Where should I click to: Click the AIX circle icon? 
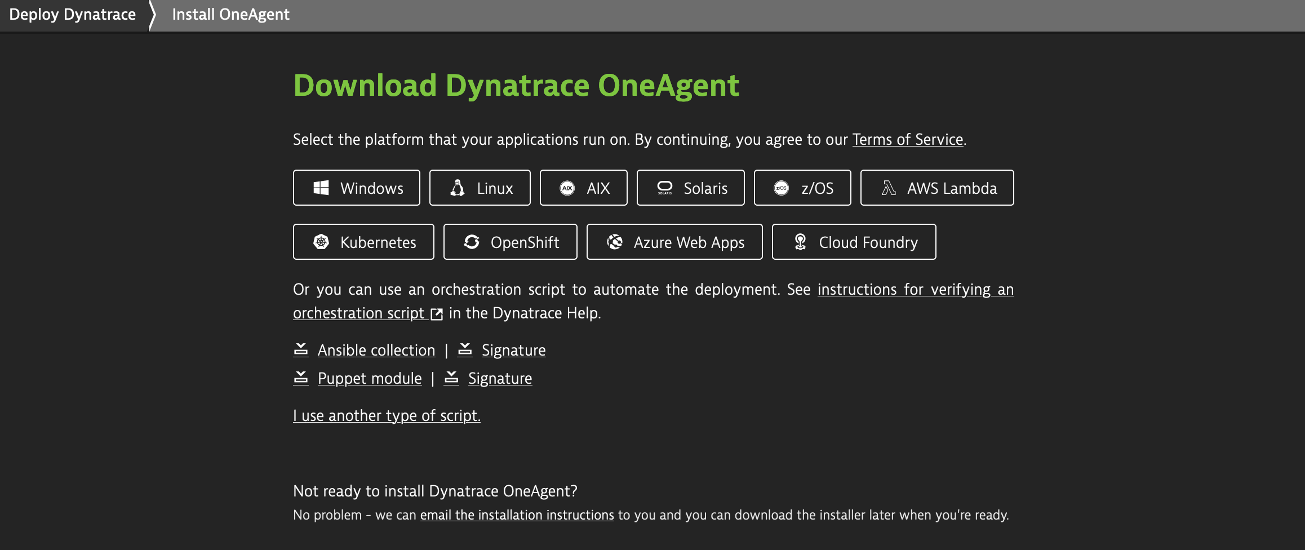tap(567, 188)
